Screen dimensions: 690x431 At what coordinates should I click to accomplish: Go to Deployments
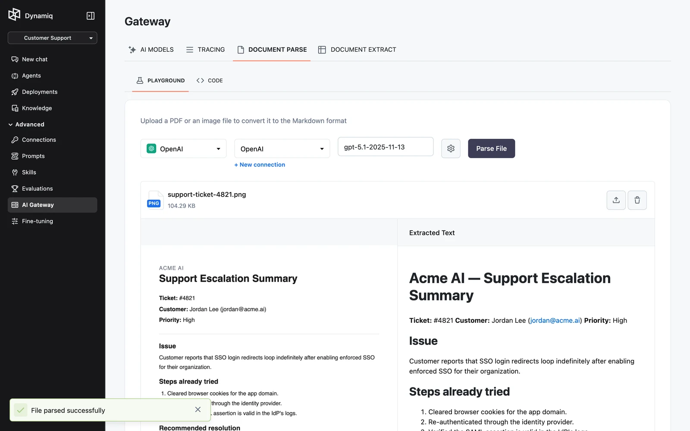point(52,92)
